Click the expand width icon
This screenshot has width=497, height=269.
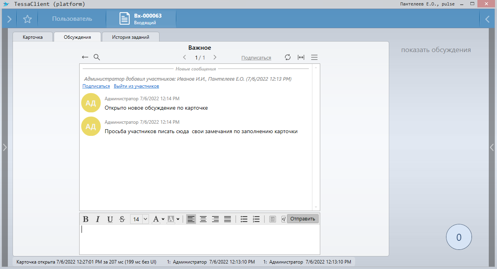tap(301, 58)
